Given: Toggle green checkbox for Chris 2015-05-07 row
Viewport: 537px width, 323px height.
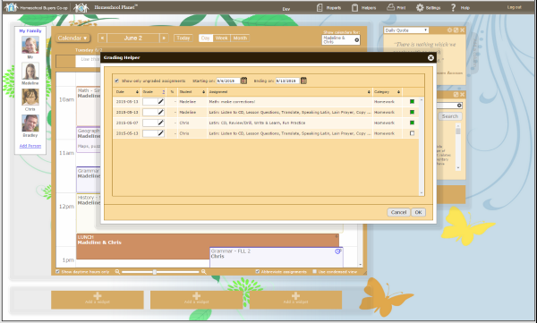Looking at the screenshot, I should (x=412, y=123).
